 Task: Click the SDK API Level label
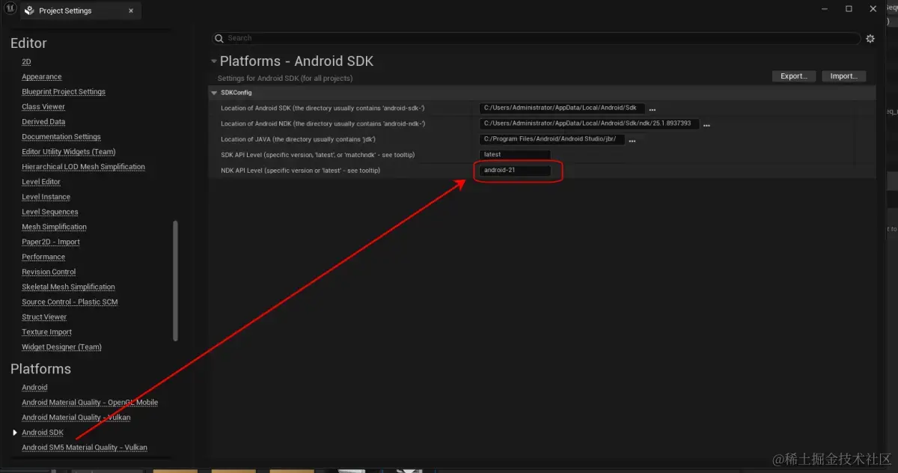pos(318,155)
